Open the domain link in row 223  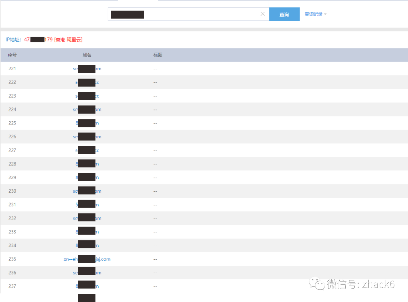click(87, 96)
